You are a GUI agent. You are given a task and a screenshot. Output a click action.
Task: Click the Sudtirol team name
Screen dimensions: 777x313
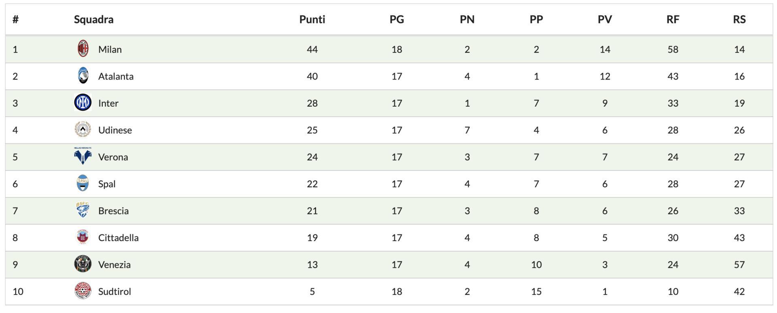115,292
